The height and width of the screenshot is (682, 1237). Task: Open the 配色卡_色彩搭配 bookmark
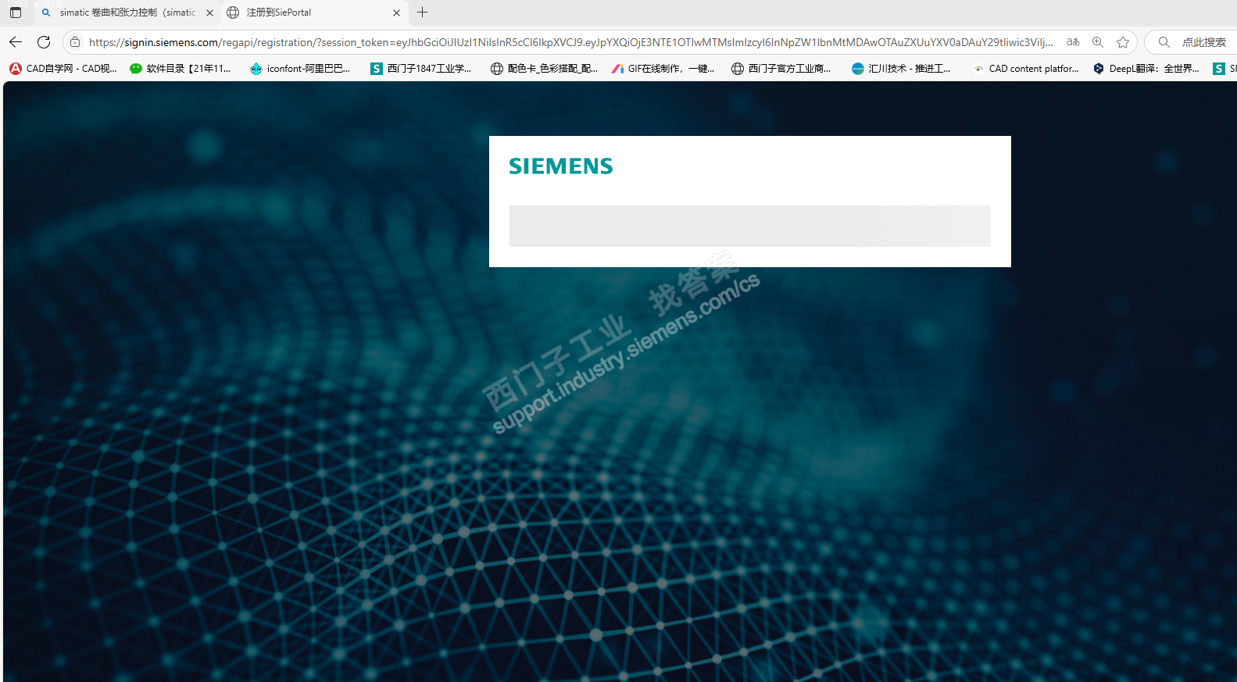point(544,69)
